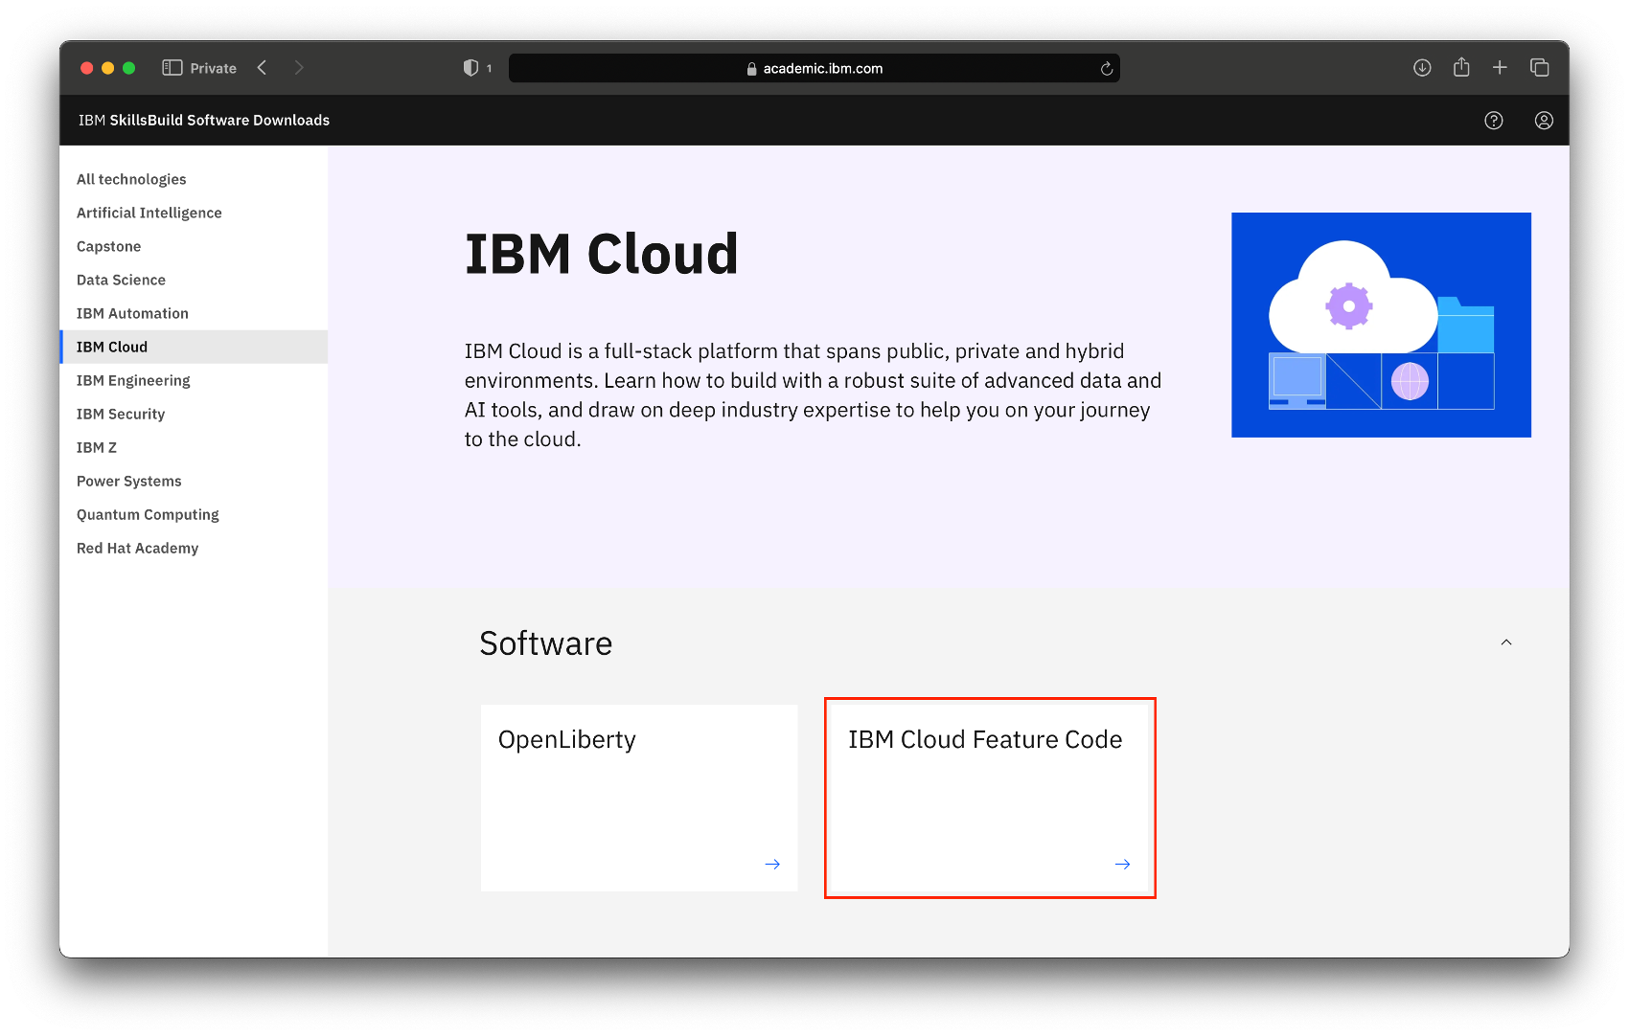Open the help question mark icon
The width and height of the screenshot is (1629, 1036).
tap(1494, 121)
